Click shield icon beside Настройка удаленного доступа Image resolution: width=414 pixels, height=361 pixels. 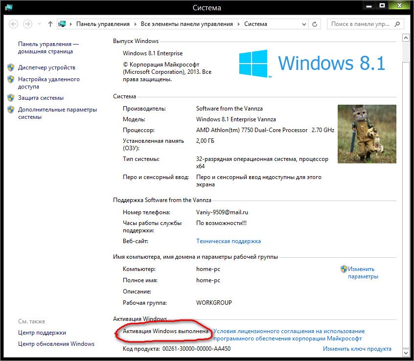[11, 79]
